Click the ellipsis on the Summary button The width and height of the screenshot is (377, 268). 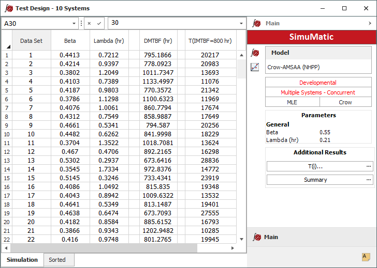pos(368,180)
